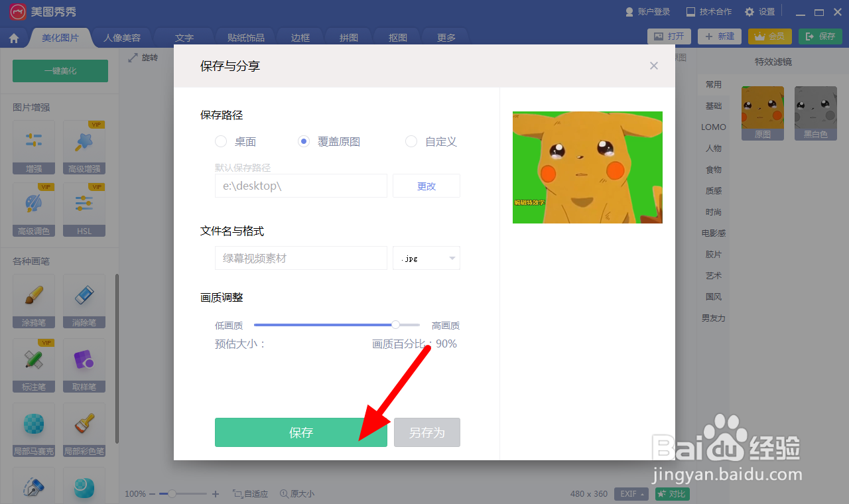
Task: Open the 高级调色 color grading tool
Action: click(x=34, y=210)
